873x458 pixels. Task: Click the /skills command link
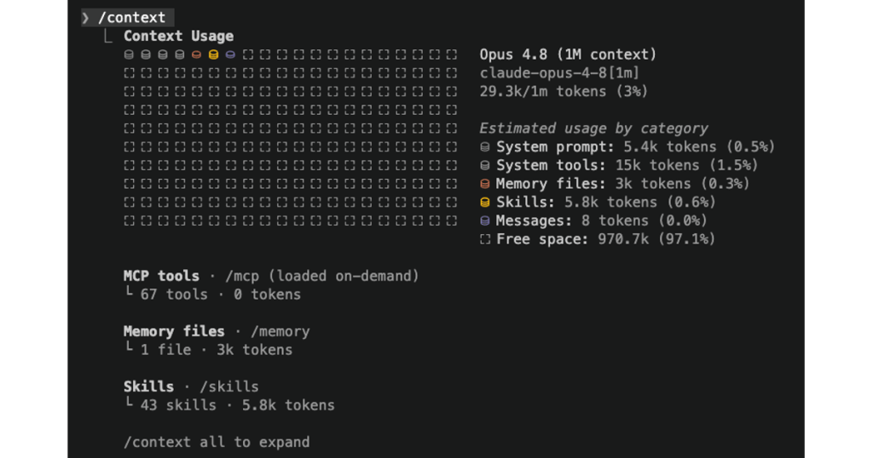[228, 386]
